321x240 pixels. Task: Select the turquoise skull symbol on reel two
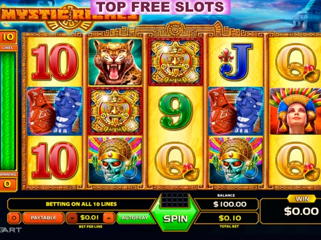pyautogui.click(x=115, y=160)
